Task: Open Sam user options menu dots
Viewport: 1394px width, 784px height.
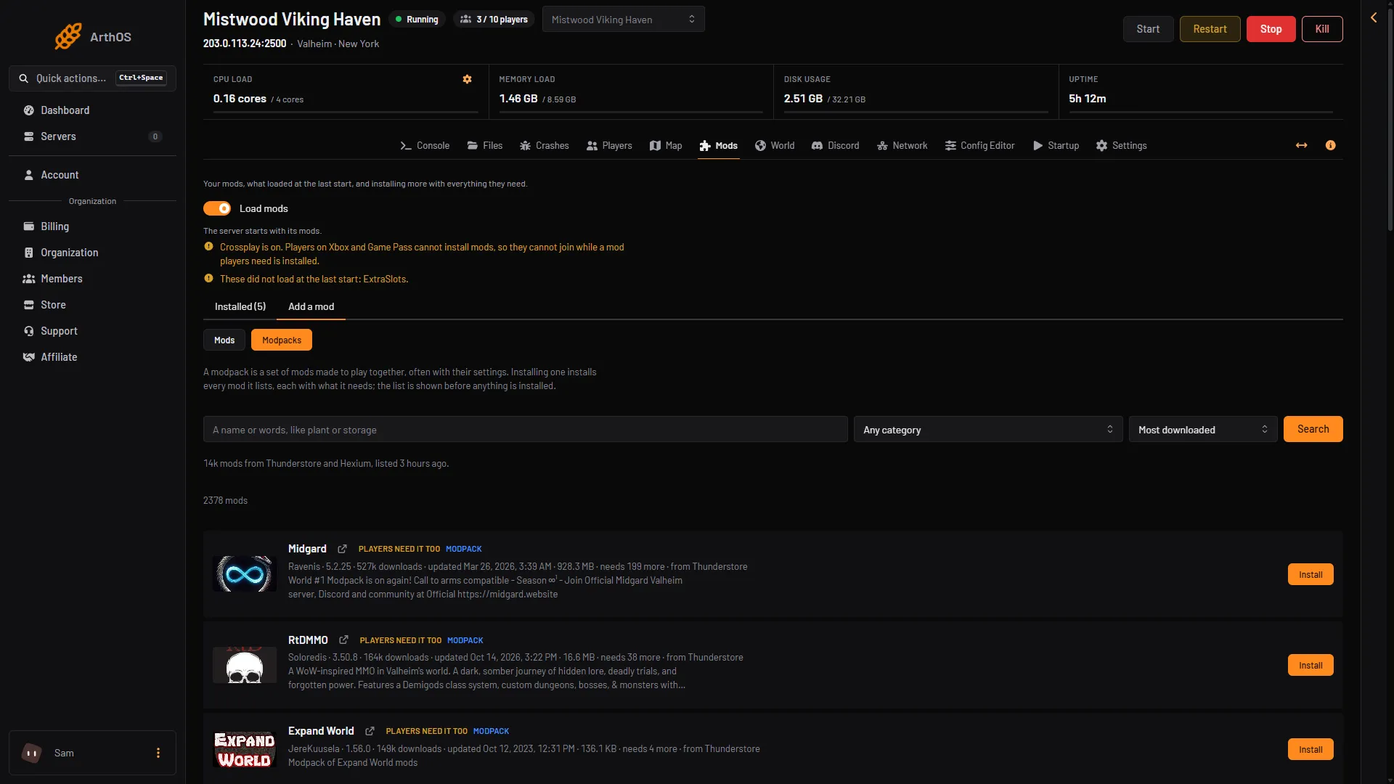Action: pyautogui.click(x=158, y=753)
